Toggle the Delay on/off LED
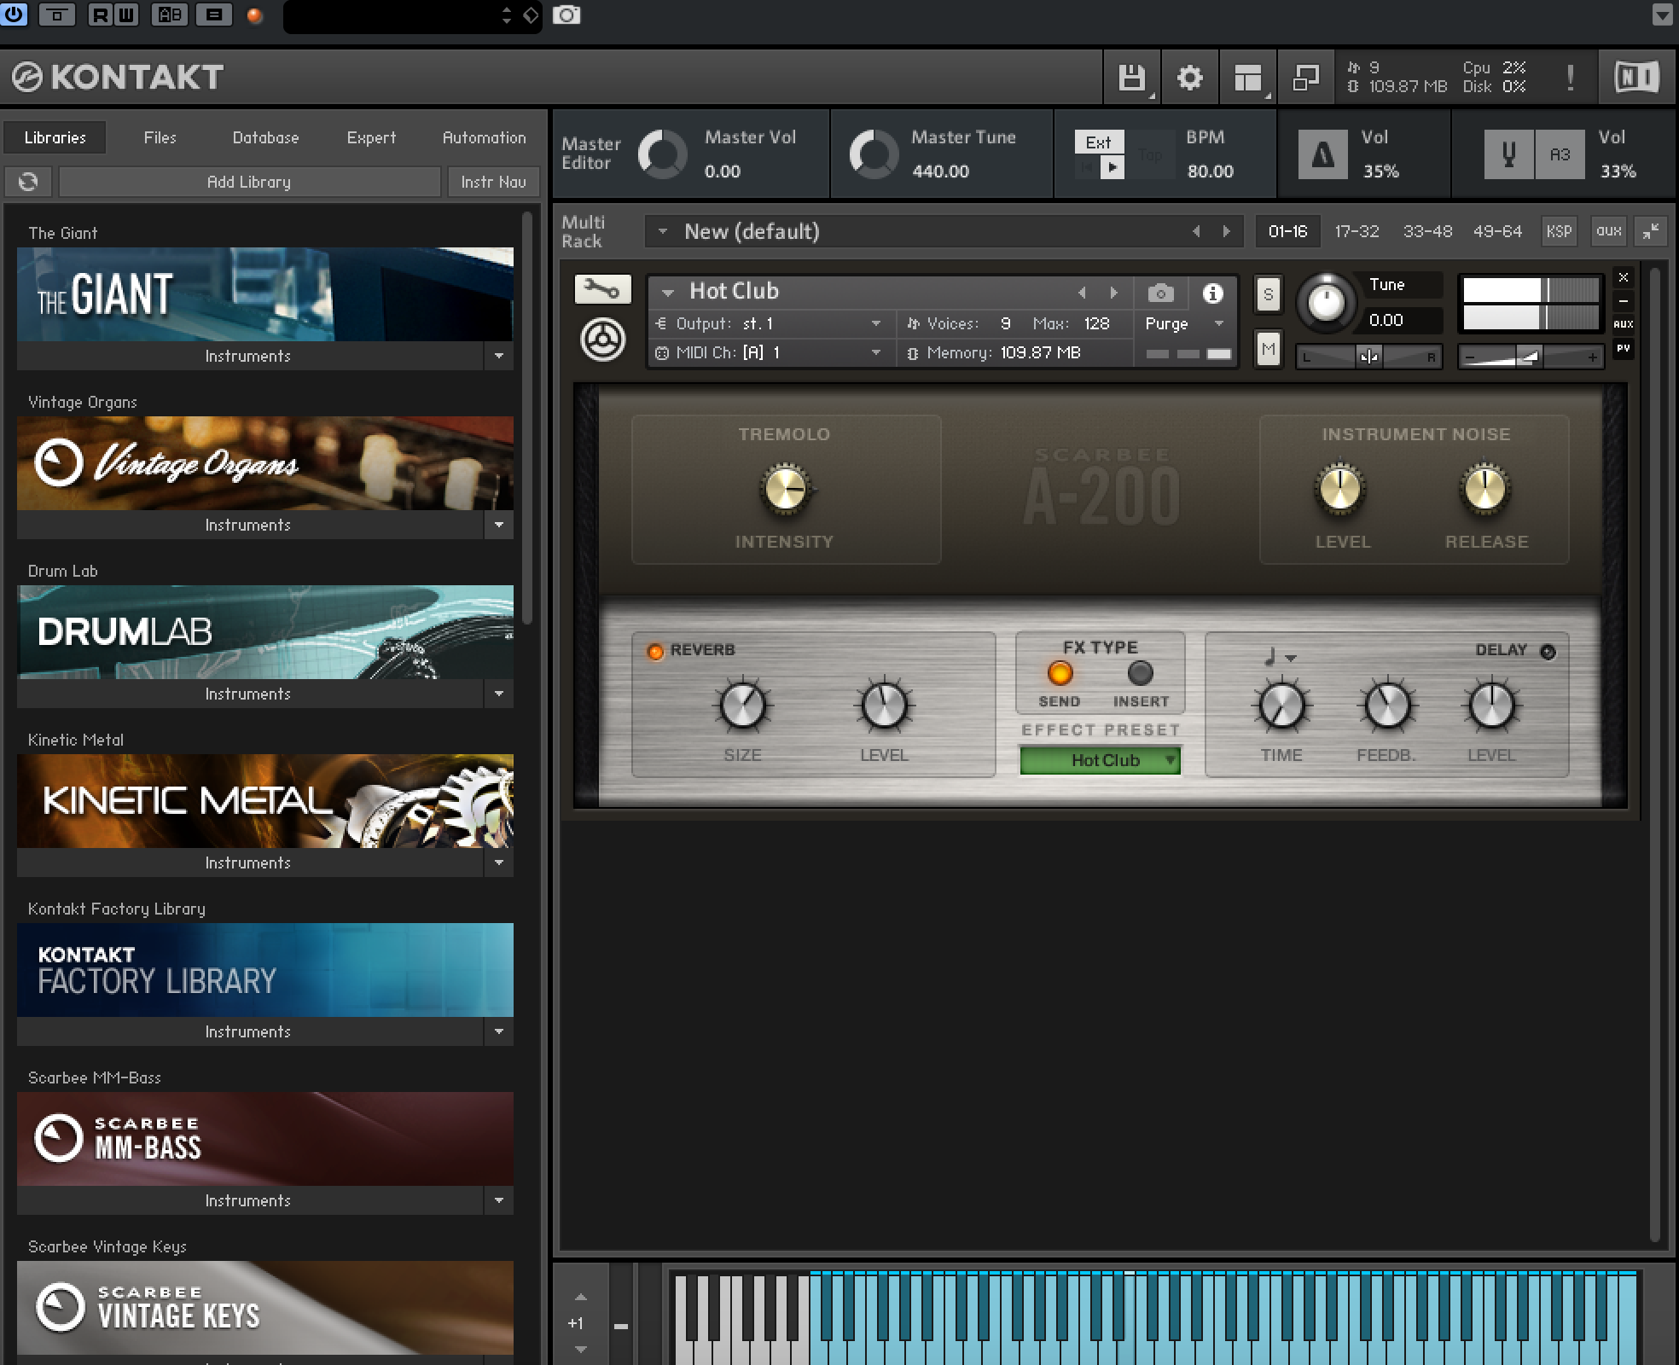 tap(1548, 652)
